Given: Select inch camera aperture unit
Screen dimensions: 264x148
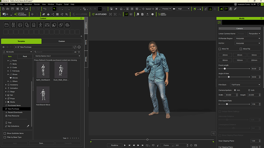Looking at the screenshot, I should tap(249, 90).
